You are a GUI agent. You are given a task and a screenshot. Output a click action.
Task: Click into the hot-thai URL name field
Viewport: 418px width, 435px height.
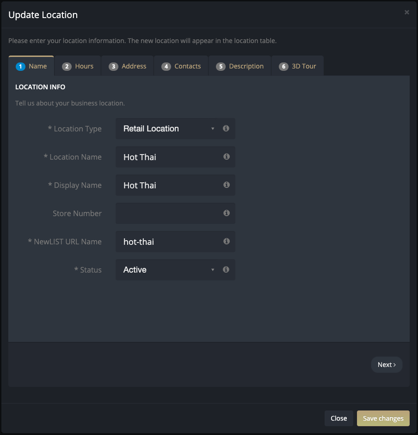pos(169,242)
